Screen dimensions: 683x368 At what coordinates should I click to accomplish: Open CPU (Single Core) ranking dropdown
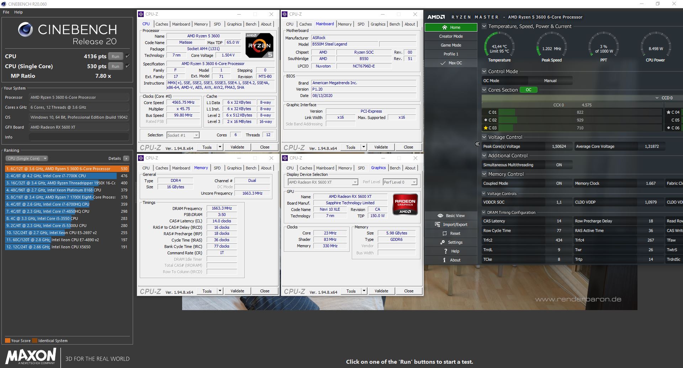click(26, 158)
